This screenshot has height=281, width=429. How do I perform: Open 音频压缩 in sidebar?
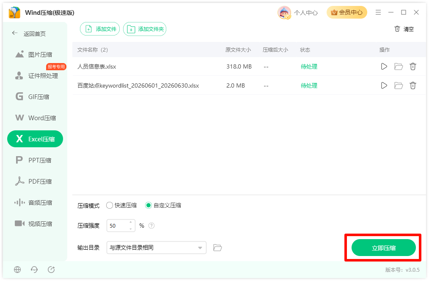point(35,203)
